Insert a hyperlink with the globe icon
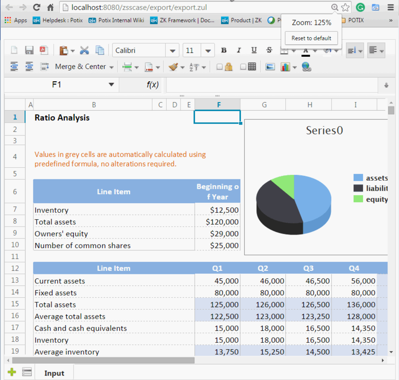399x380 pixels. [x=306, y=67]
